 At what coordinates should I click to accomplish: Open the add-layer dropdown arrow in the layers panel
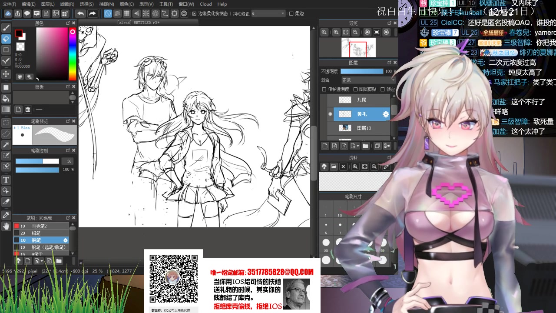pyautogui.click(x=357, y=146)
